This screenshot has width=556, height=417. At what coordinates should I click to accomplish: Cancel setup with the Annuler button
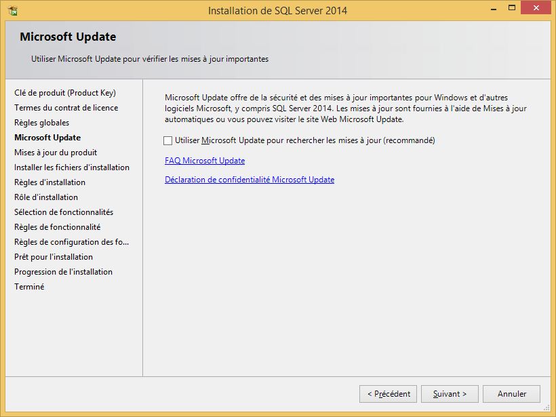point(511,394)
